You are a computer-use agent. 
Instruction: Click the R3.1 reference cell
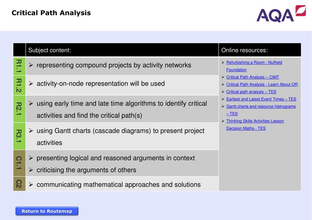tap(19, 136)
